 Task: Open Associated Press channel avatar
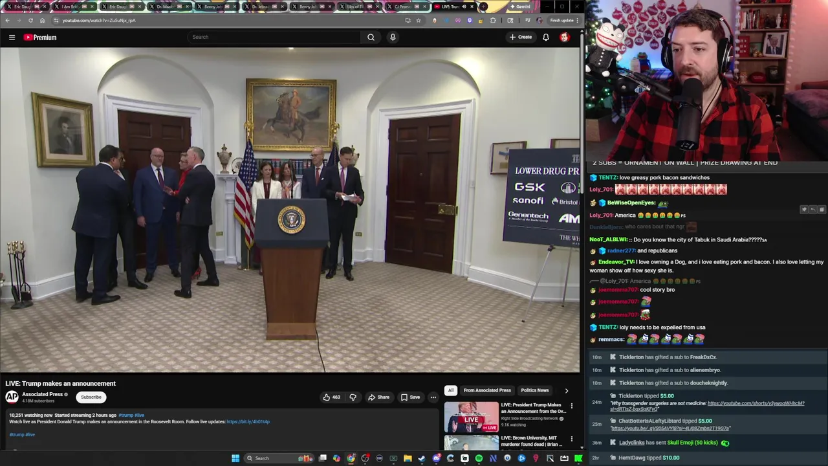coord(12,397)
